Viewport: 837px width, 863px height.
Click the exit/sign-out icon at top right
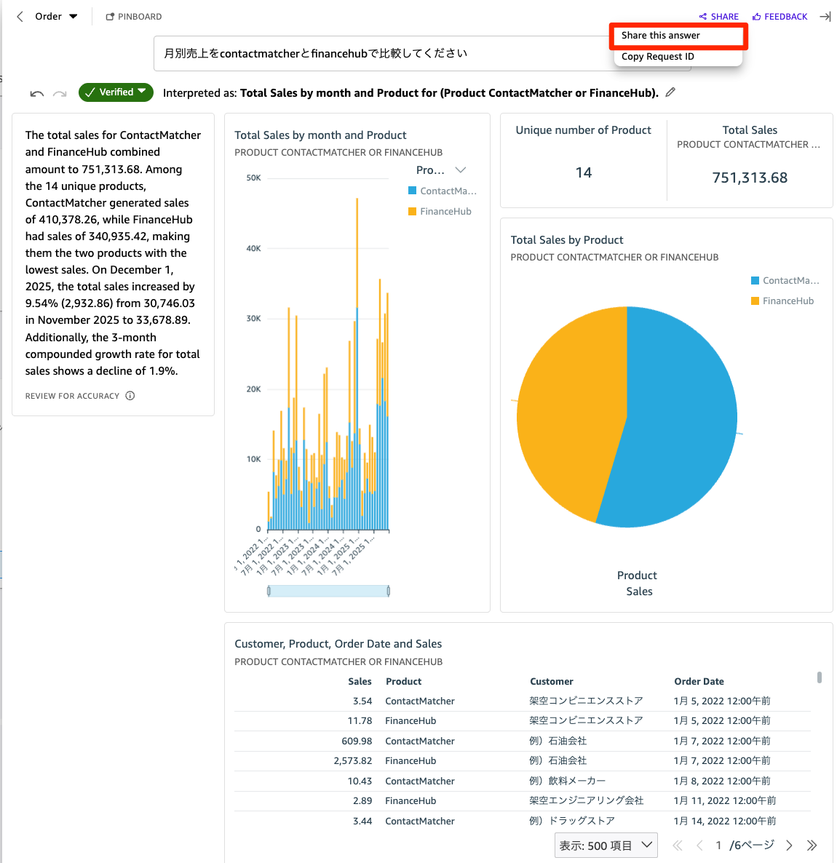[825, 16]
